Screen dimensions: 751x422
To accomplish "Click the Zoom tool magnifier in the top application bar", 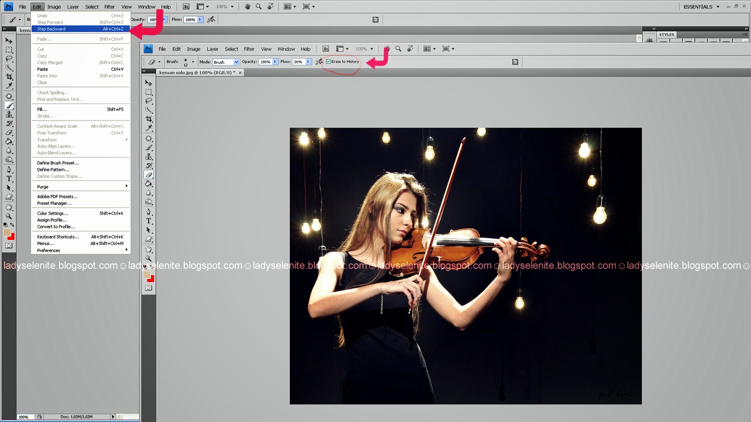I will 258,6.
